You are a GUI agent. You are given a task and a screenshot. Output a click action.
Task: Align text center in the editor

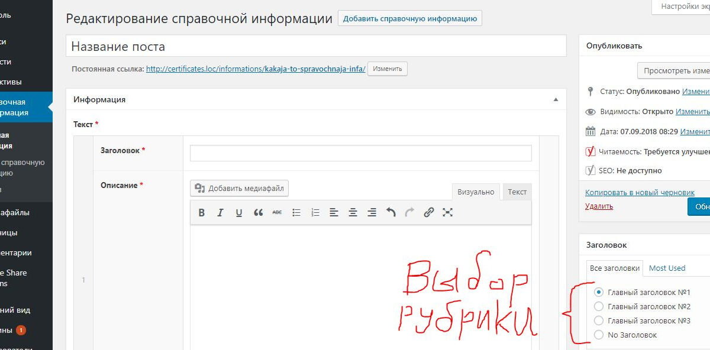[353, 212]
